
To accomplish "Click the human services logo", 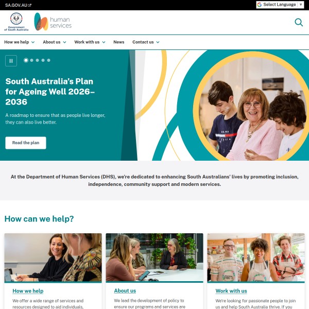I will coord(53,22).
